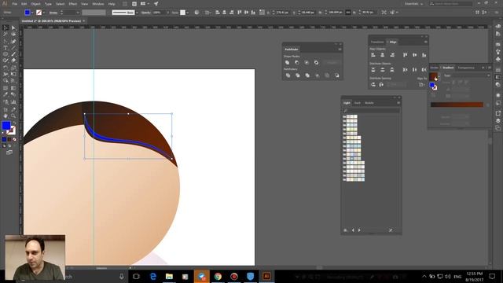Switch to Transparency tab in Gradient panel
Image resolution: width=503 pixels, height=283 pixels.
(x=466, y=68)
